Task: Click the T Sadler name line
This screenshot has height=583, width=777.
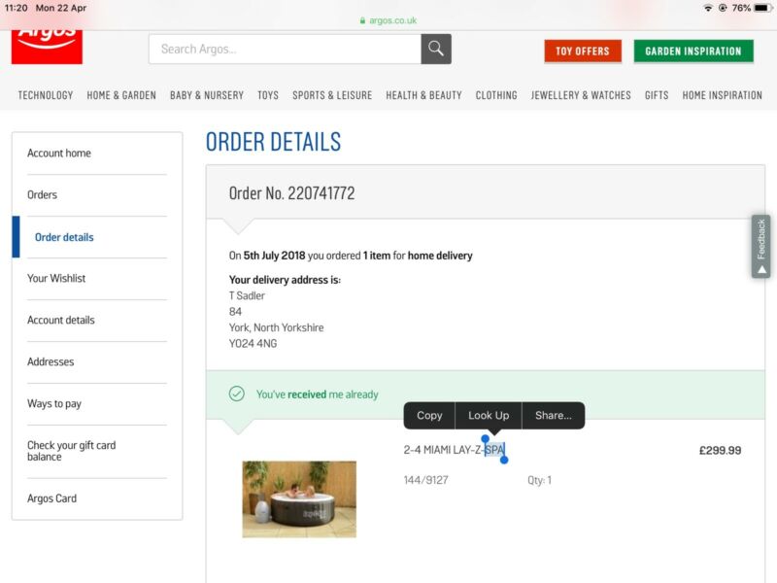Action: pyautogui.click(x=247, y=295)
